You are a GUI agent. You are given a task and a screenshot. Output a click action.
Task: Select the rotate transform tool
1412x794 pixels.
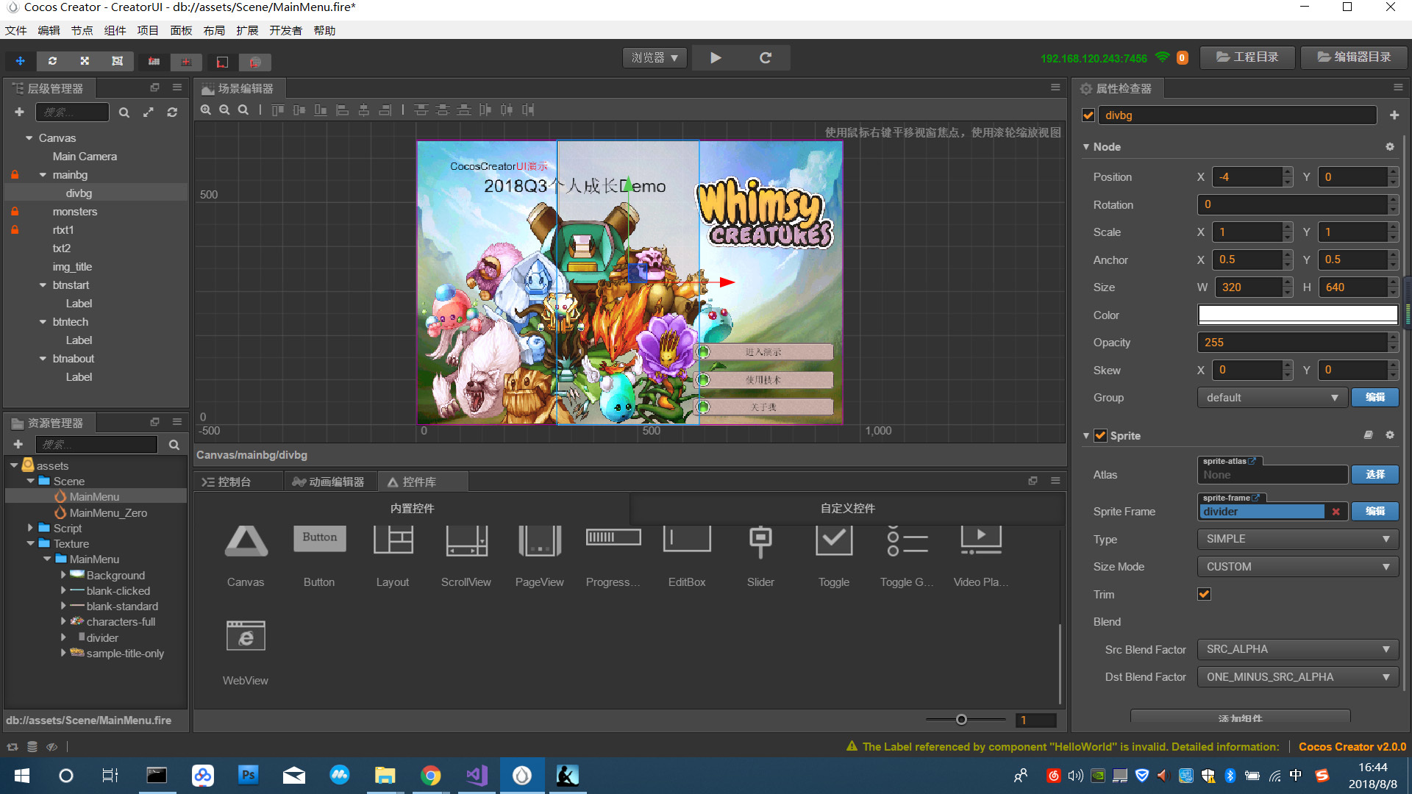[x=52, y=61]
